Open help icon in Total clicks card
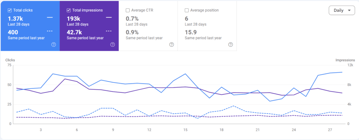The width and height of the screenshot is (359, 140). click(x=54, y=44)
